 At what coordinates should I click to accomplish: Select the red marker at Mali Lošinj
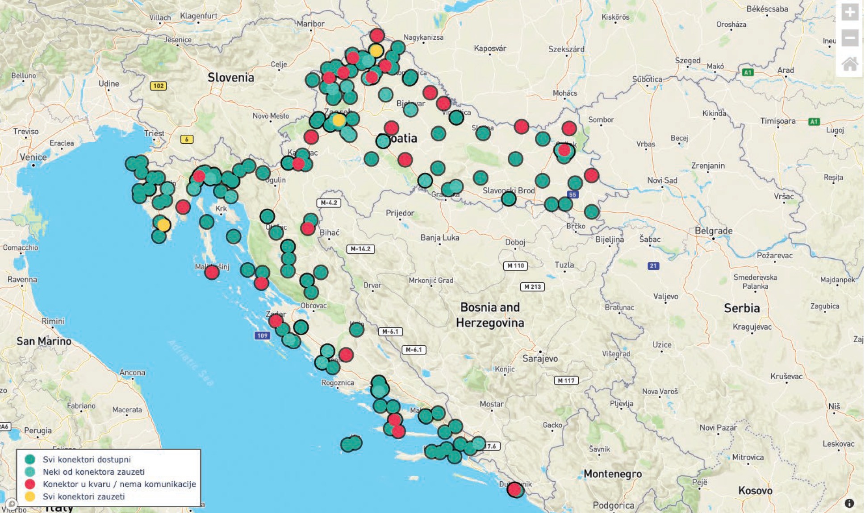click(212, 272)
